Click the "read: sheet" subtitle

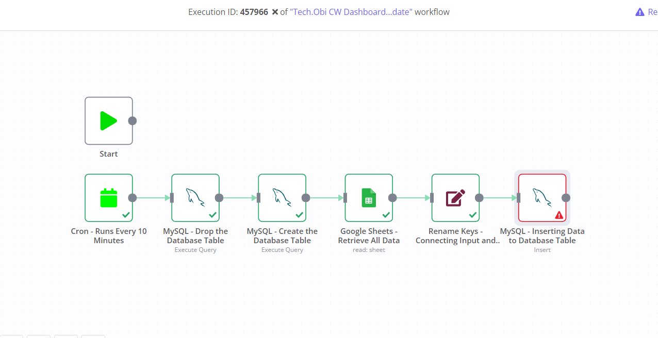click(369, 250)
